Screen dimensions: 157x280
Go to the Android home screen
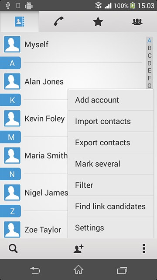pos(78,269)
